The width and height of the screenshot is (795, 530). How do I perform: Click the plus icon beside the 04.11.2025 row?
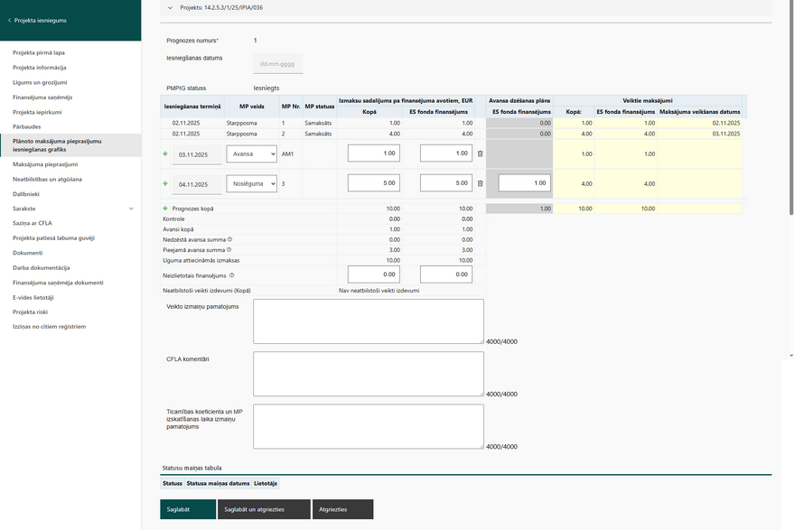point(165,183)
